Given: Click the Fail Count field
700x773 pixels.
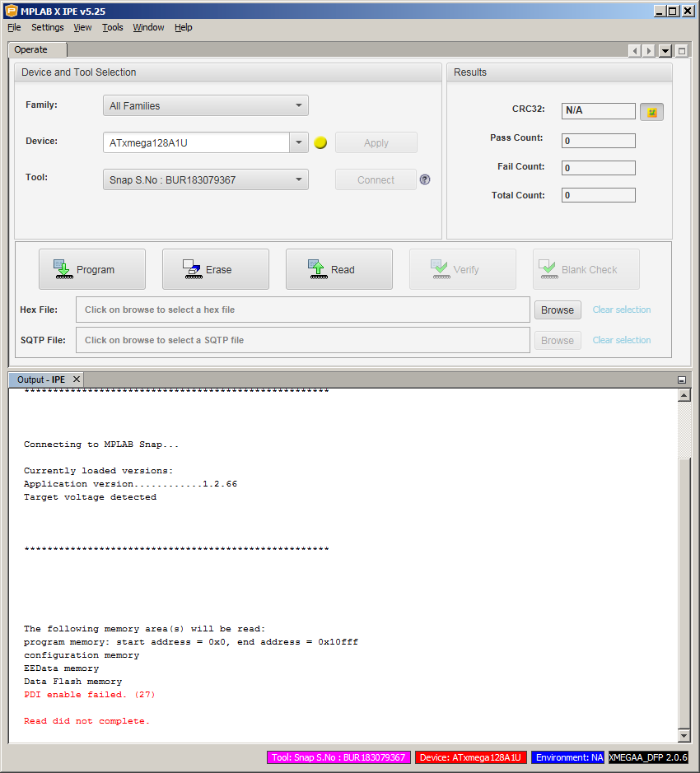Looking at the screenshot, I should click(x=599, y=168).
